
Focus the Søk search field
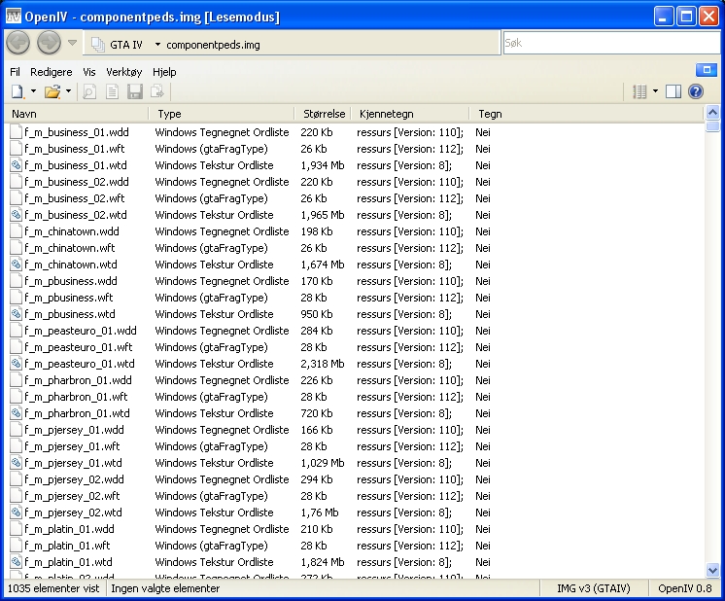point(611,43)
